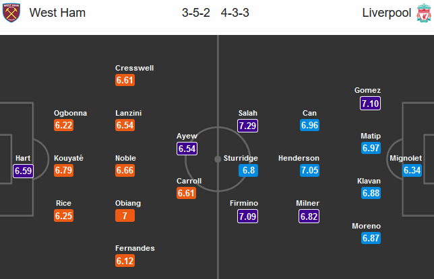Open the West Ham team name link
This screenshot has height=279, width=434.
pyautogui.click(x=57, y=13)
